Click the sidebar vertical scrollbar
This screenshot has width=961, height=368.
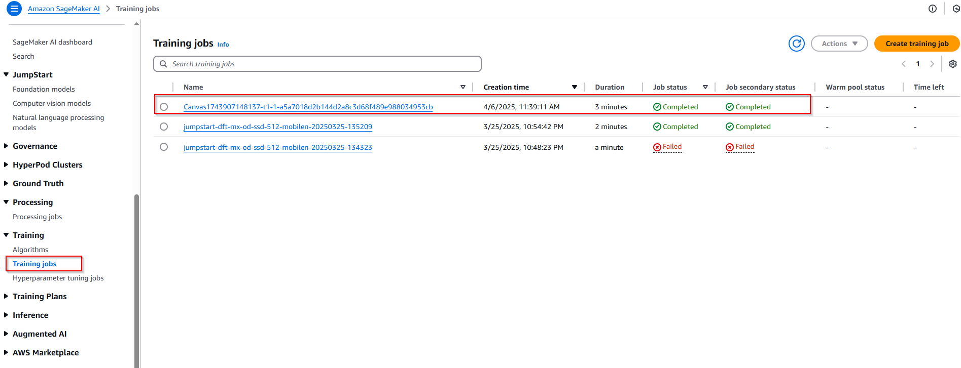[x=136, y=281]
